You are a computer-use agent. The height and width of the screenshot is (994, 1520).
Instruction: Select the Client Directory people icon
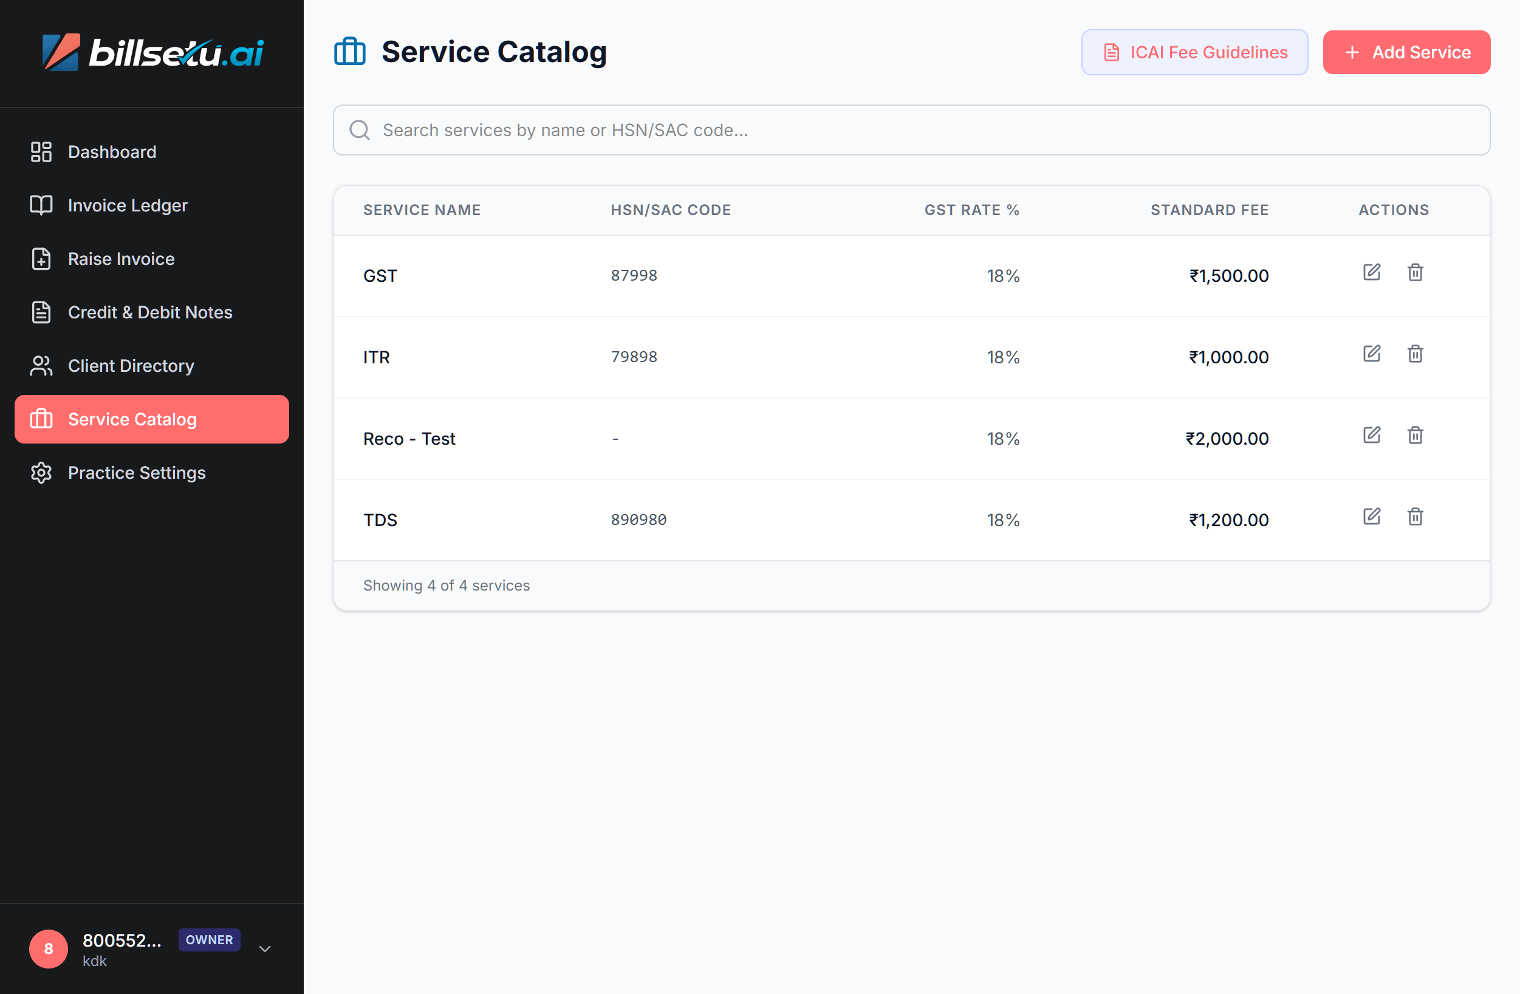click(x=41, y=365)
